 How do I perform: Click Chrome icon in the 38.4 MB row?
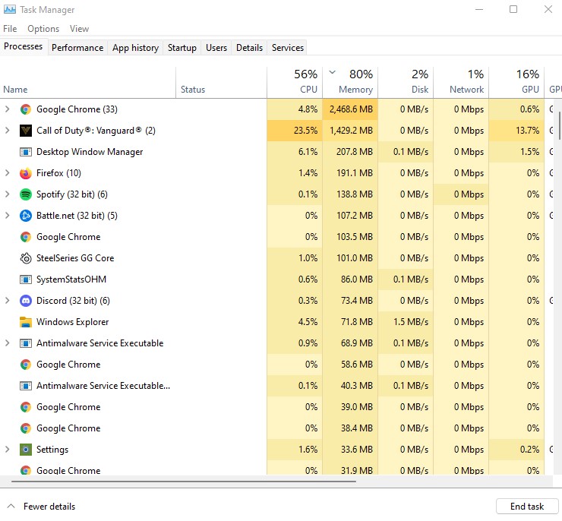coord(26,428)
